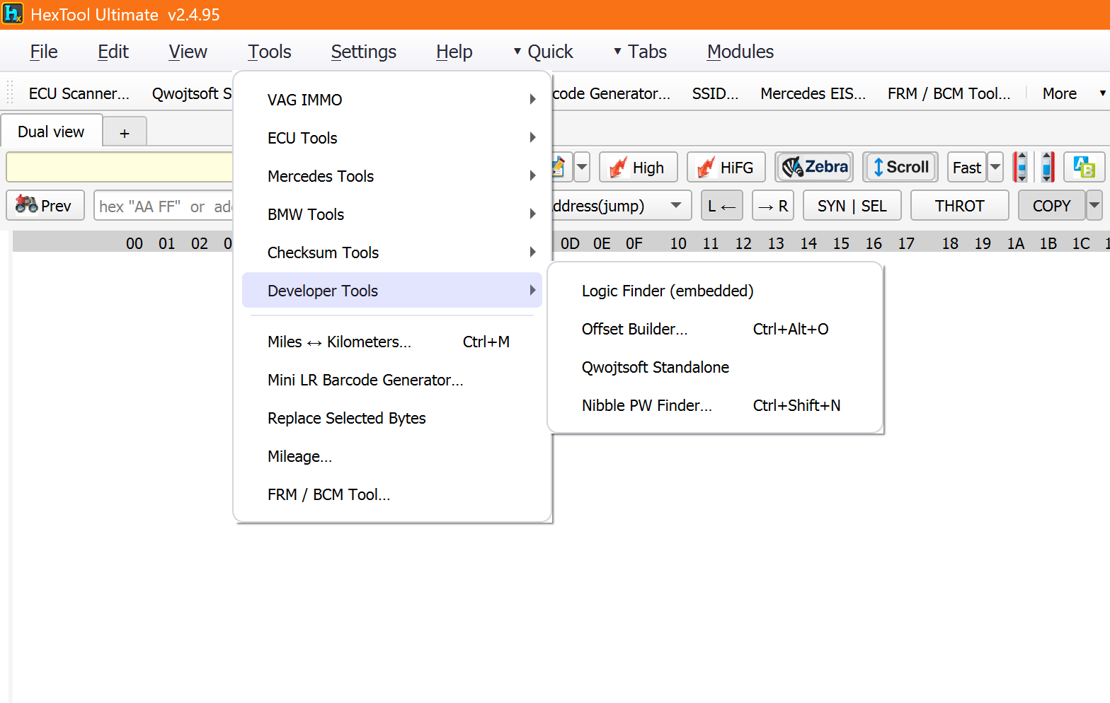Click Qwojtsoft shortcut in quick bar
Screen dimensions: 1110x703
click(191, 93)
